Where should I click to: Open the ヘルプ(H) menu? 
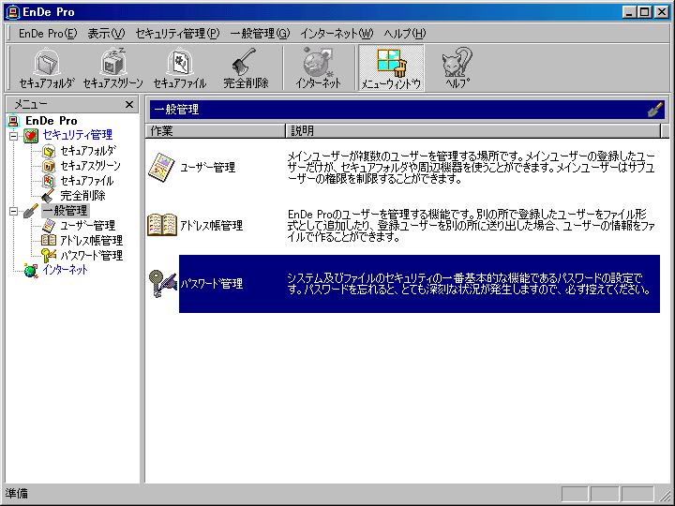(x=405, y=34)
